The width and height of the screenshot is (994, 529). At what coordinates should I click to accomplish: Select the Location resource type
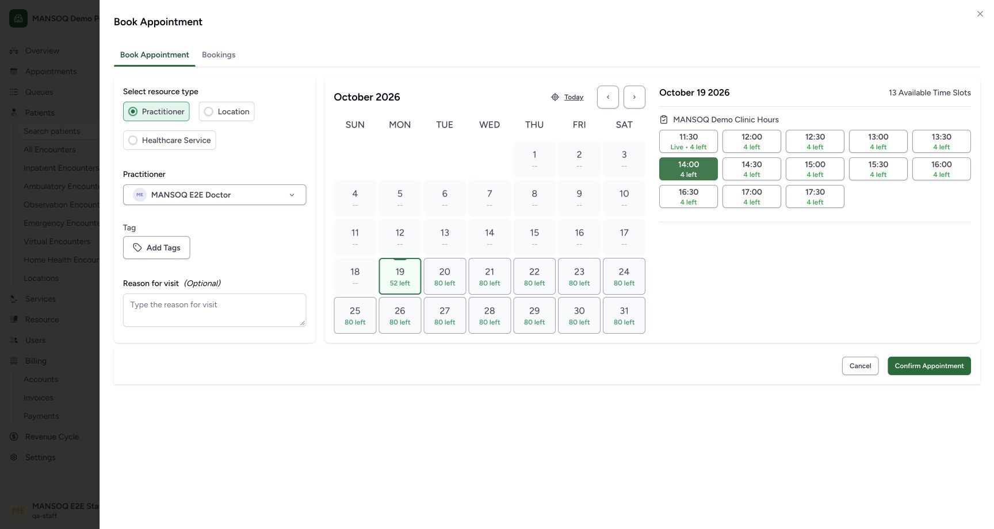click(227, 111)
